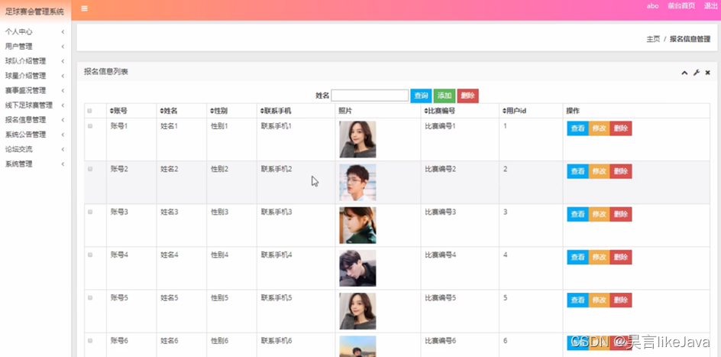Check the row checkbox for 账号4
Viewport: 721px width, 357px height.
[x=89, y=255]
